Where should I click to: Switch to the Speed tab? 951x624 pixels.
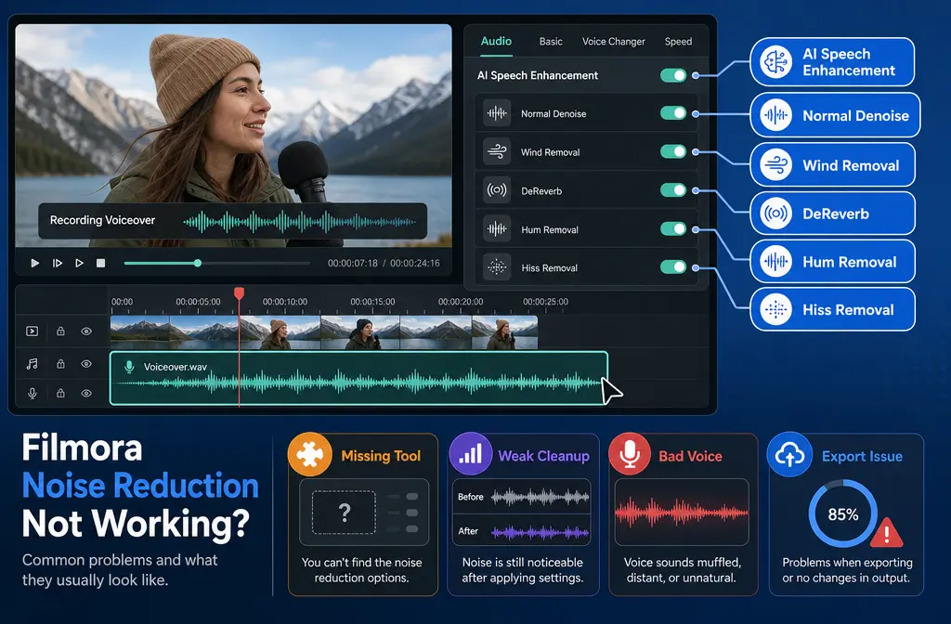click(x=678, y=41)
